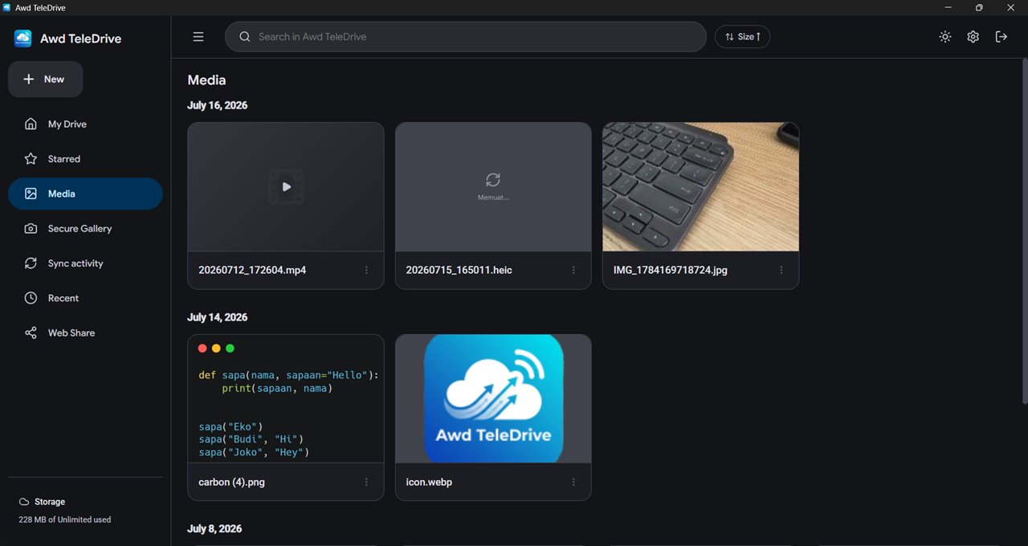Open Secure Gallery
Viewport: 1028px width, 546px height.
[x=85, y=229]
